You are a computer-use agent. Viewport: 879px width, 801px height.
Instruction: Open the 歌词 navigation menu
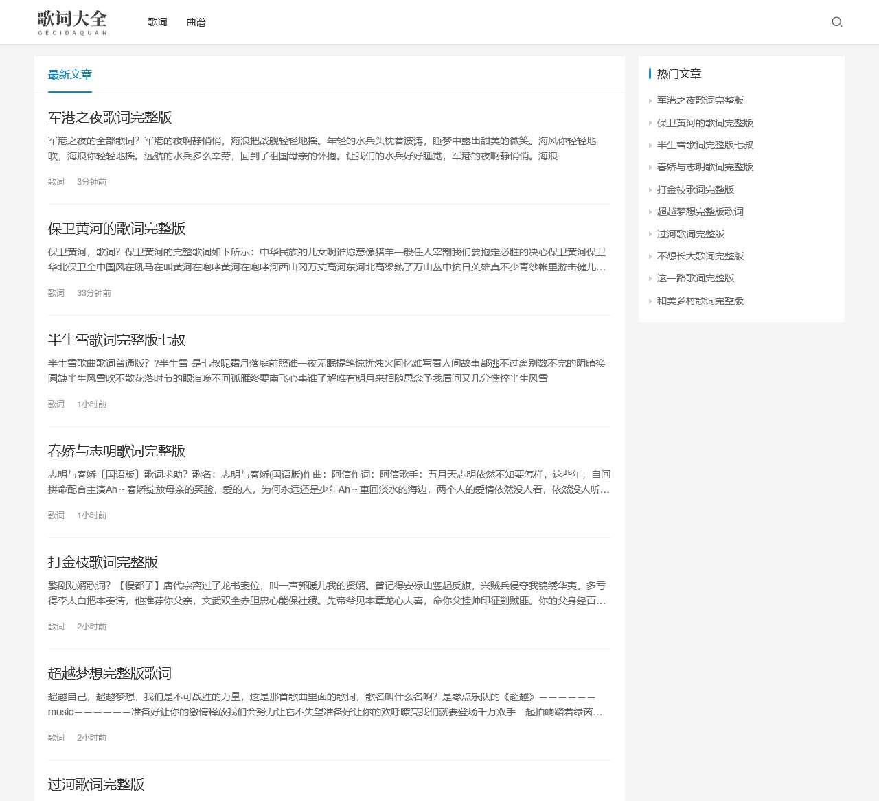click(157, 22)
